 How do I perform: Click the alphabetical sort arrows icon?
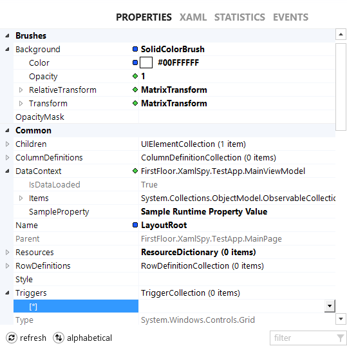click(x=59, y=338)
